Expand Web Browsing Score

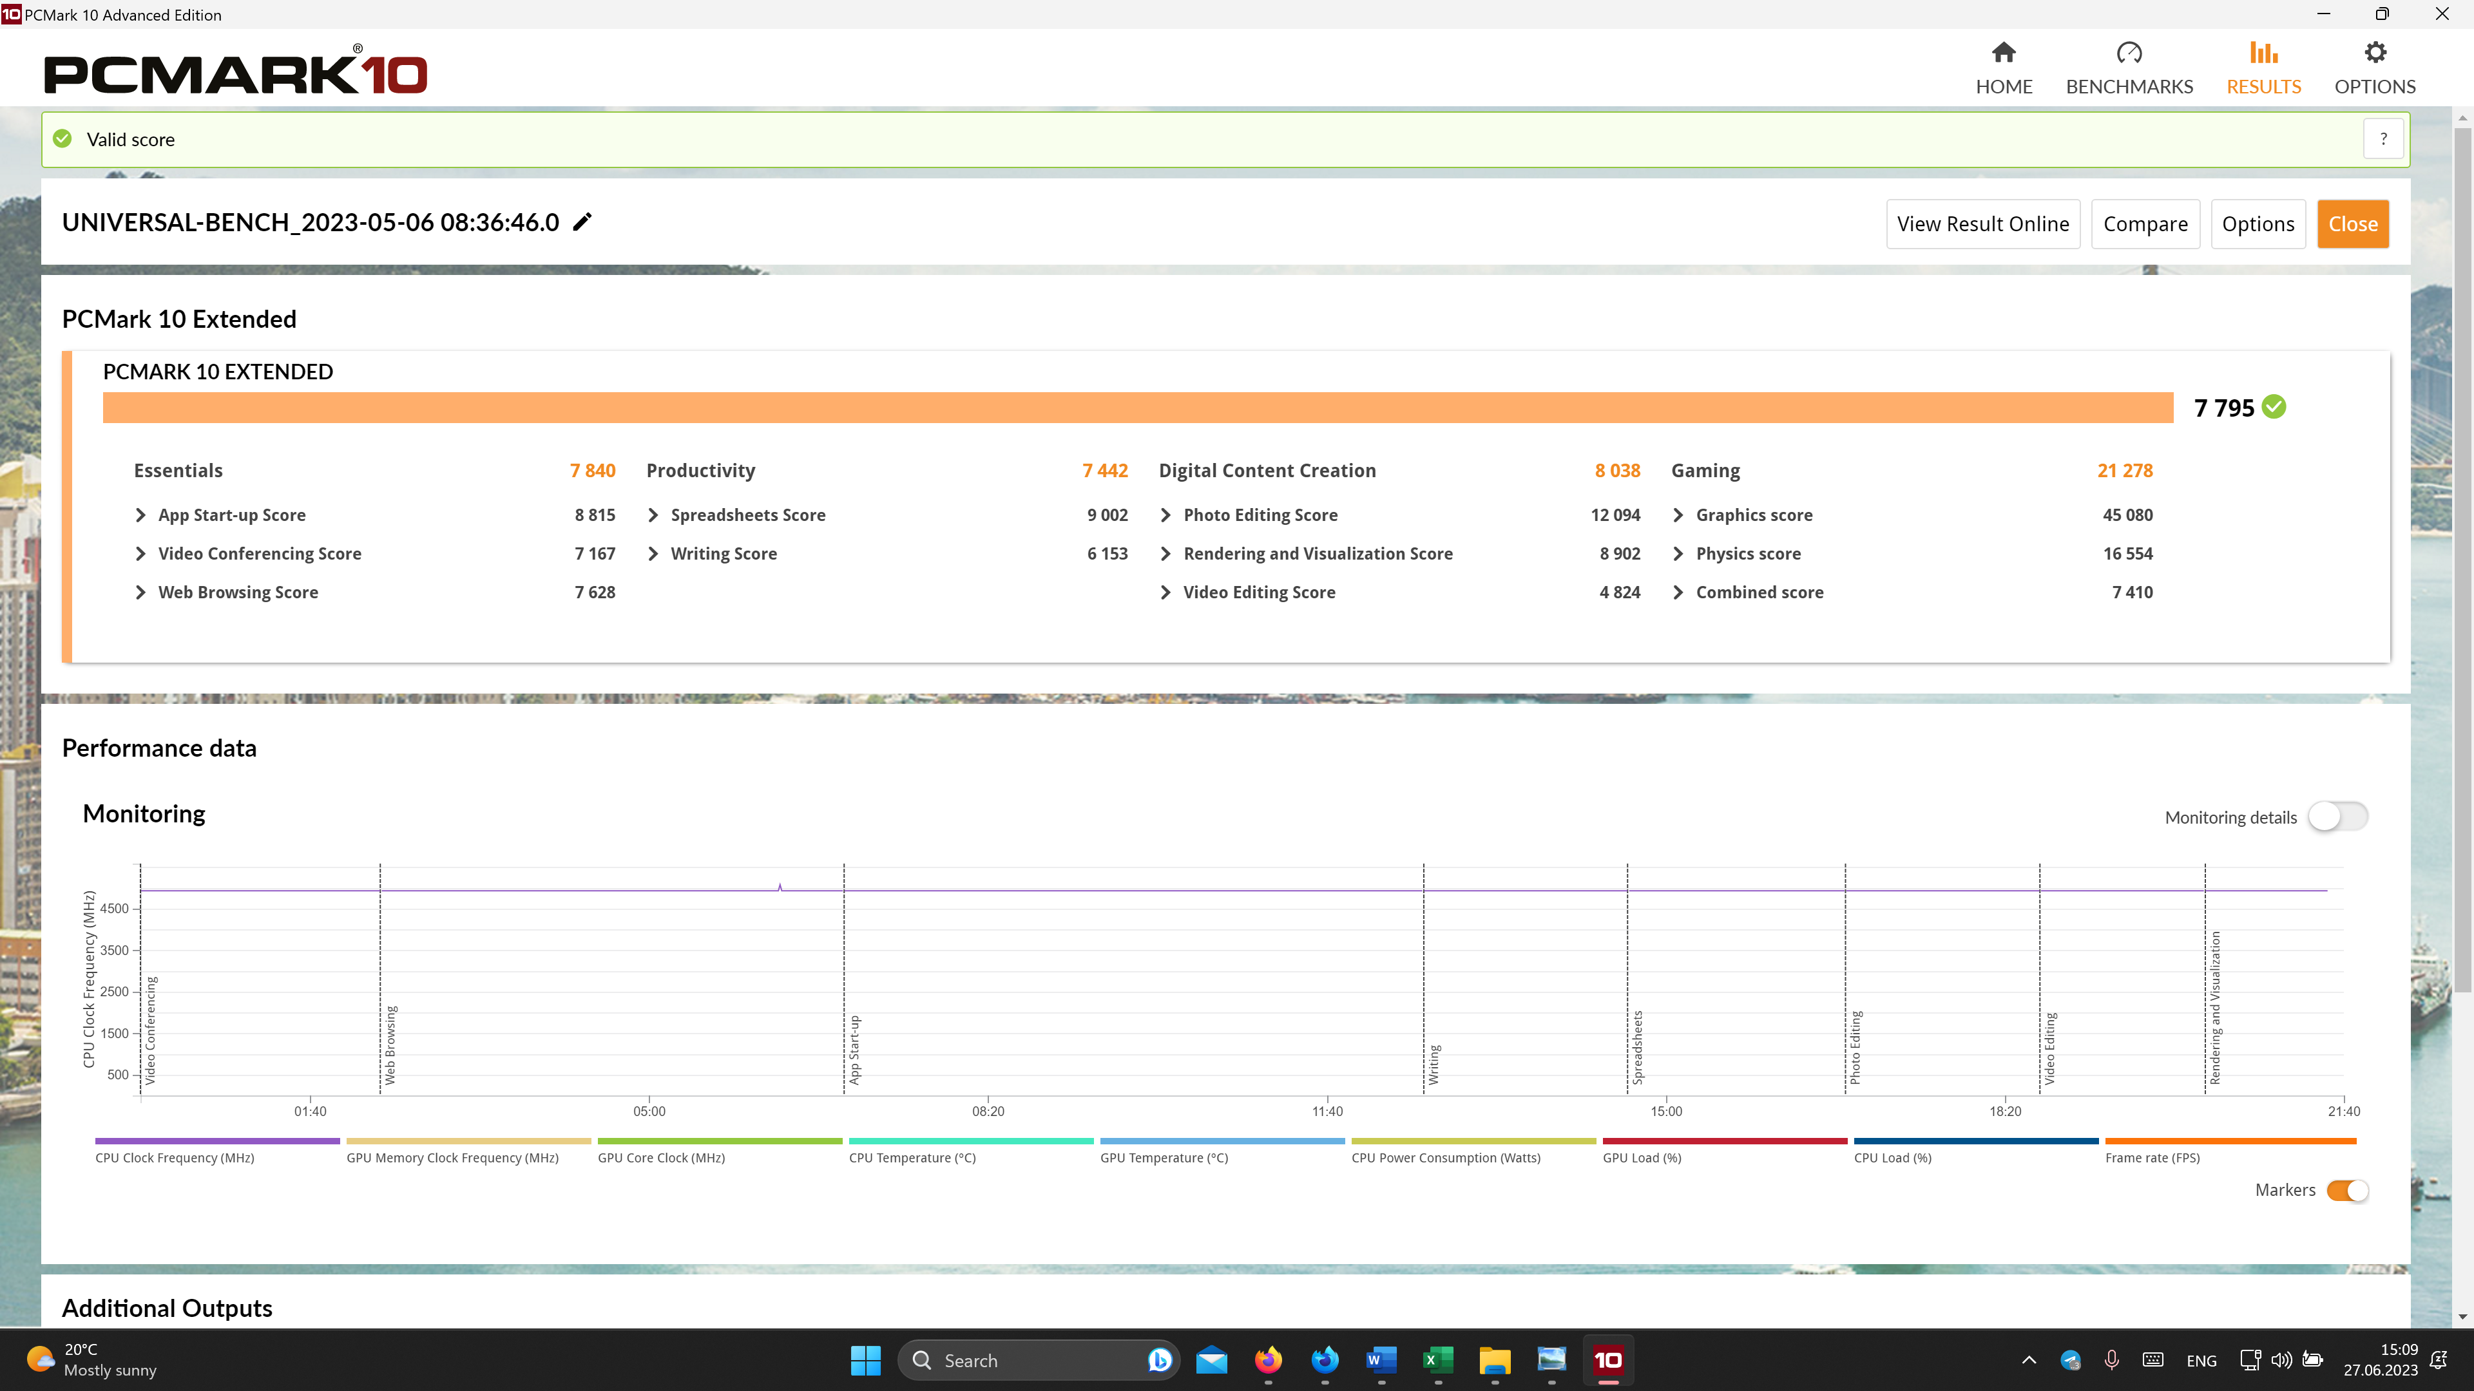[x=141, y=592]
